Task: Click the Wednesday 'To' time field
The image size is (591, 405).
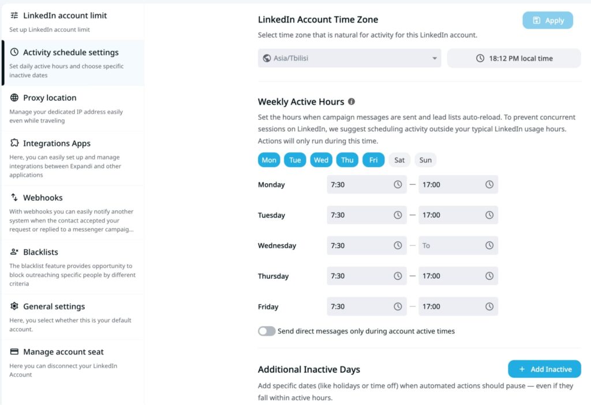Action: click(450, 245)
